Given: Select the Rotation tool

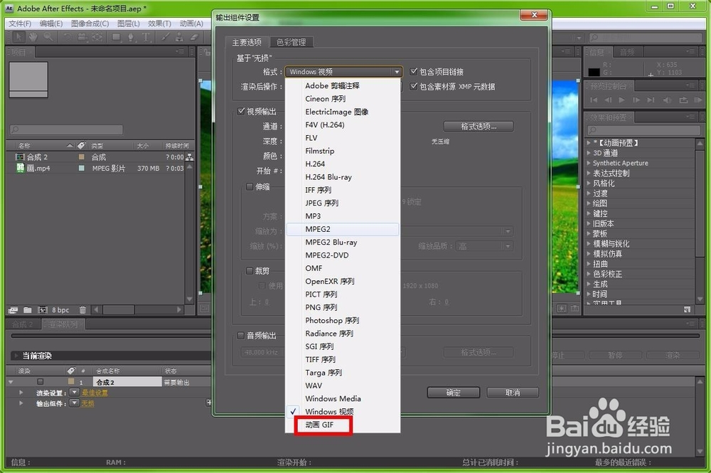Looking at the screenshot, I should 67,37.
